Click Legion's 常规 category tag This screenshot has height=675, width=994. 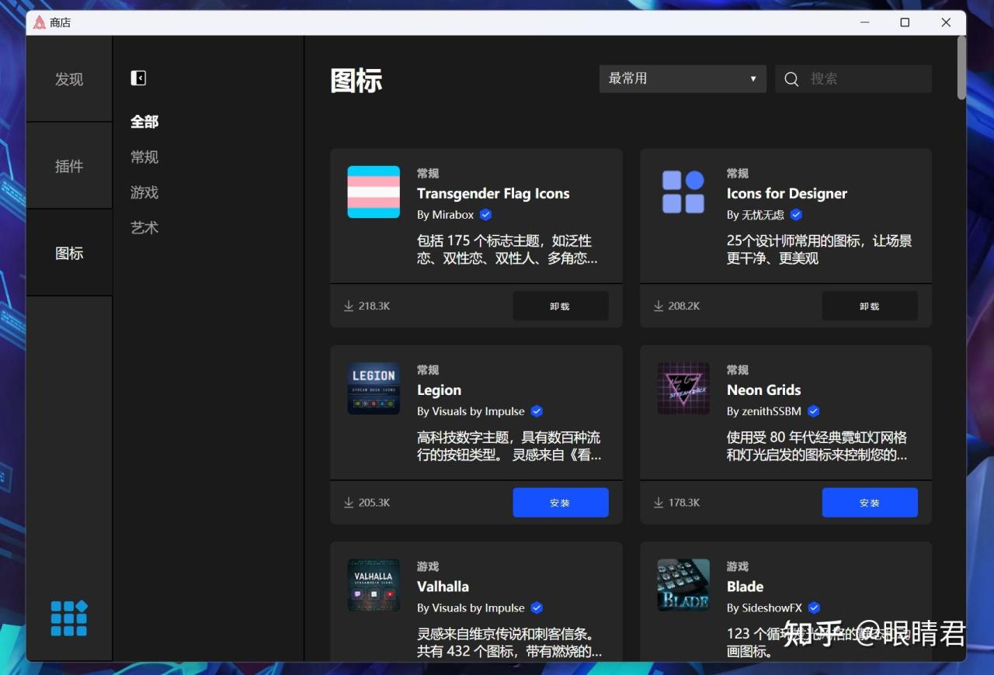coord(428,370)
